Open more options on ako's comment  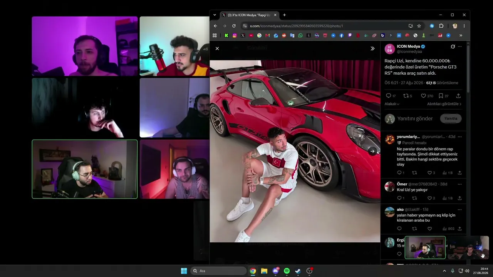459,209
